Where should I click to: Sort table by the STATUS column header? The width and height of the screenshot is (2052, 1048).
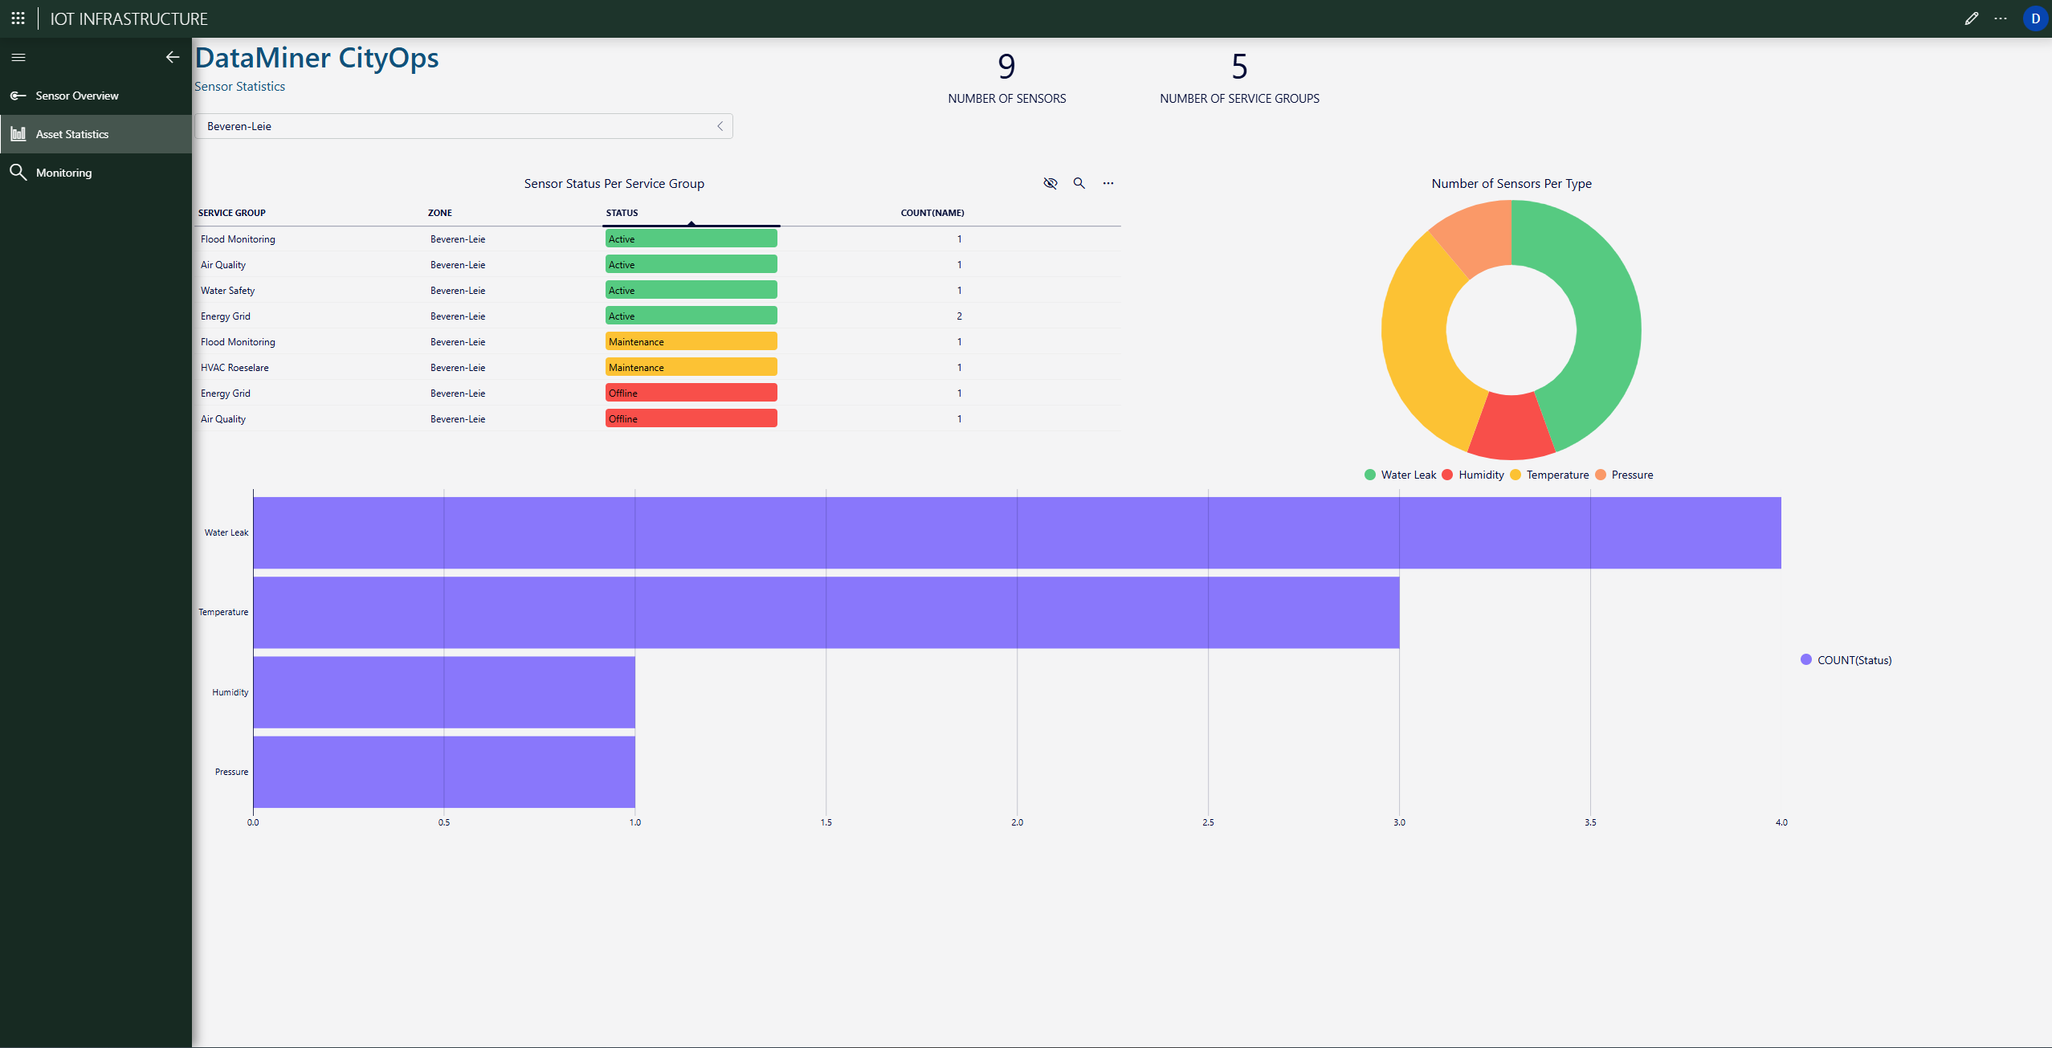tap(622, 213)
